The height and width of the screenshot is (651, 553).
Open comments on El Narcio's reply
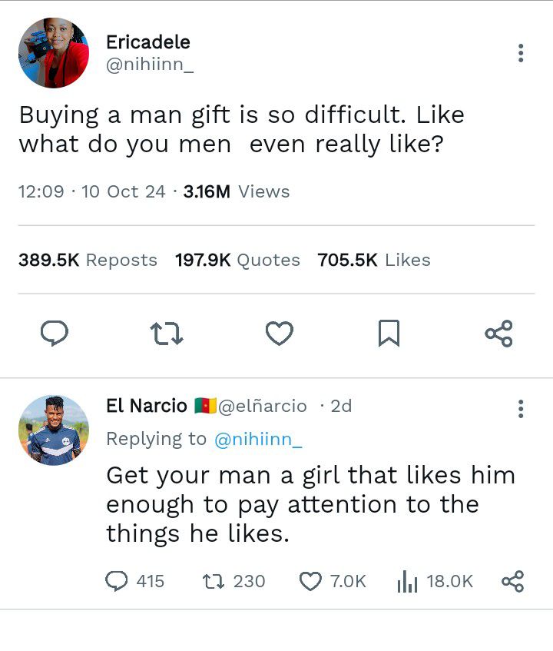[x=135, y=581]
